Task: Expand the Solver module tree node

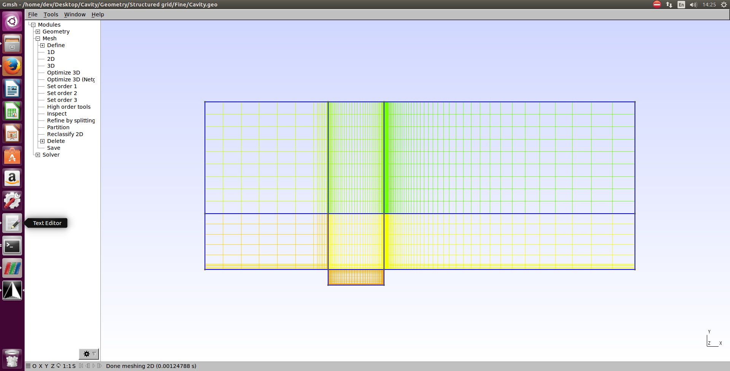Action: (x=38, y=155)
